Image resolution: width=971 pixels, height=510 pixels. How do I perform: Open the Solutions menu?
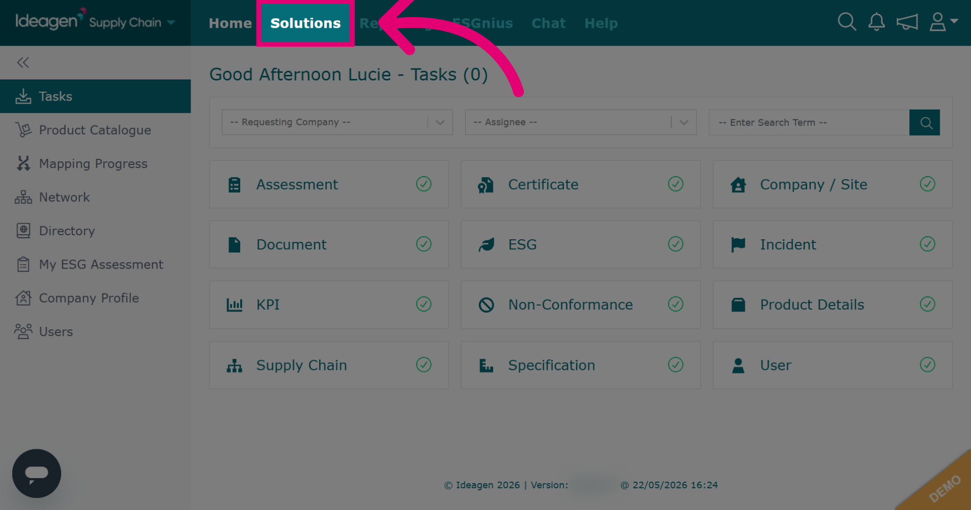pyautogui.click(x=305, y=23)
